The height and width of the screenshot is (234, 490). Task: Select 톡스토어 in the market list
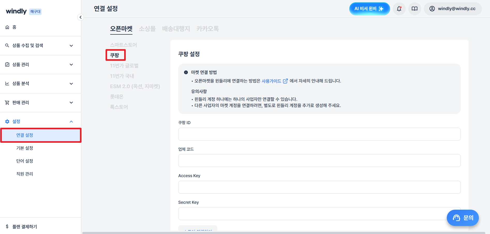pos(119,107)
